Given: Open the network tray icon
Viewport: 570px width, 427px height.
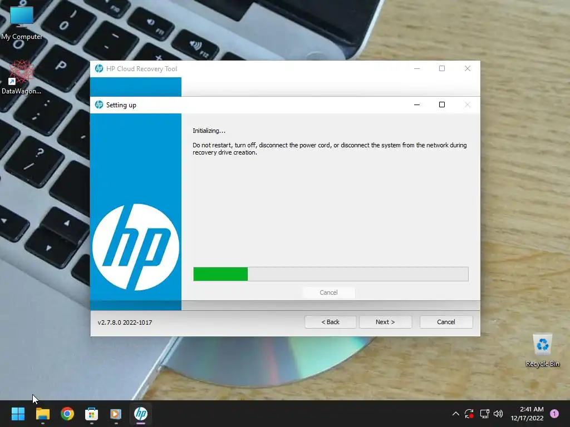Looking at the screenshot, I should (x=484, y=414).
